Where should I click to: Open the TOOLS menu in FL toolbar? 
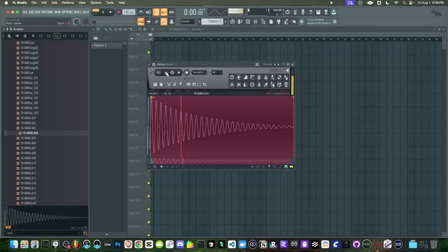pyautogui.click(x=77, y=12)
